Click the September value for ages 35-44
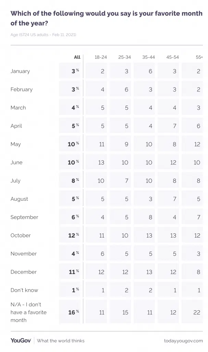208x352 pixels. tap(149, 217)
